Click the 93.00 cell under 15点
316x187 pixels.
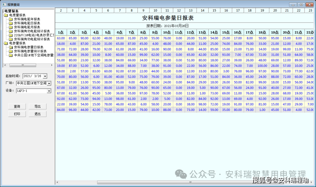226,55
